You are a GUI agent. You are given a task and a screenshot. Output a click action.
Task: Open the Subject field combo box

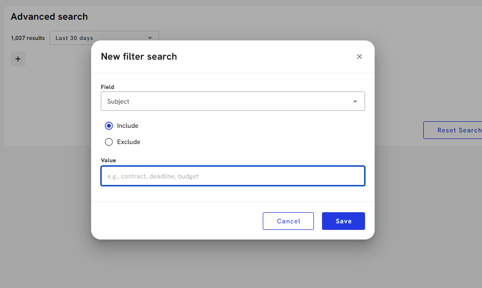[x=232, y=101]
